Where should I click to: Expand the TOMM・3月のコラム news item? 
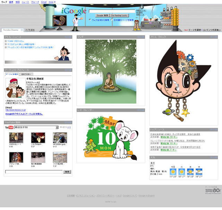click(6, 41)
